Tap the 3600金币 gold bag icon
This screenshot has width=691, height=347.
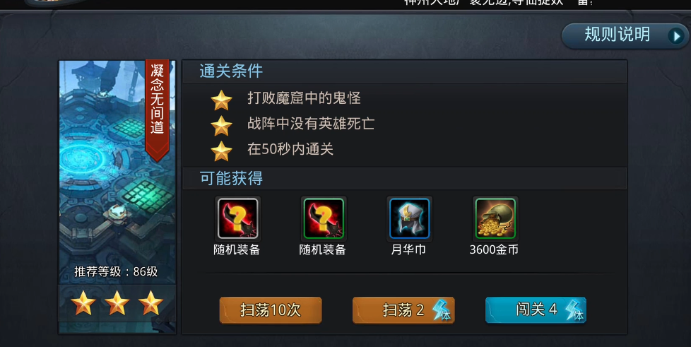[x=495, y=218]
